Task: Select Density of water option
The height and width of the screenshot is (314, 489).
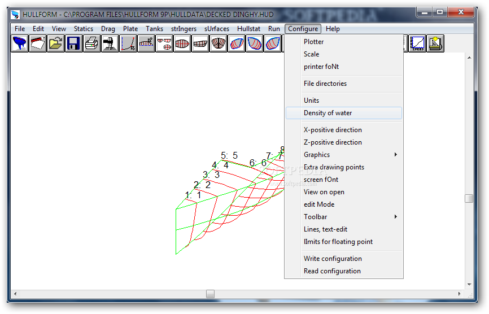Action: coord(344,113)
